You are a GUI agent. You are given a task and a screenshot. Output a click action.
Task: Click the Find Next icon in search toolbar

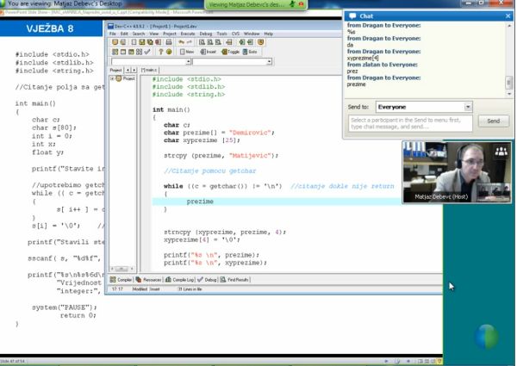tap(218, 42)
